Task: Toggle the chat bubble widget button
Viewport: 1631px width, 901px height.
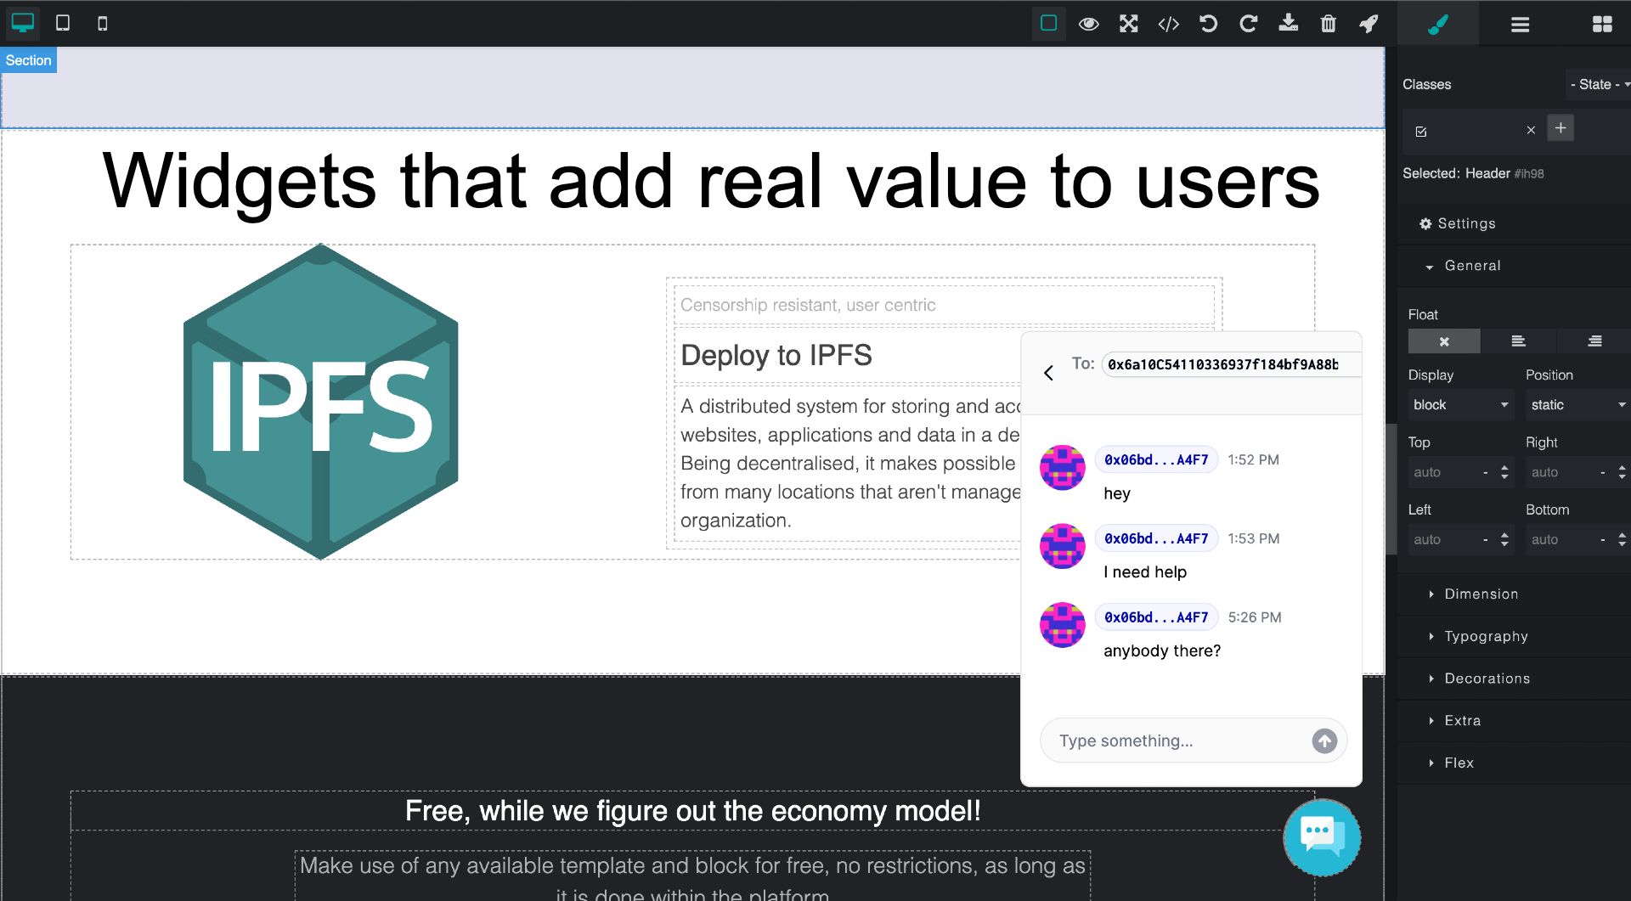Action: (x=1322, y=837)
